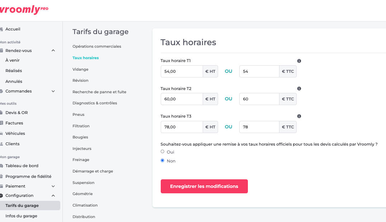Screen dimensions: 386x222
Task: Click info icon for Taux horaire T1
Action: (x=299, y=61)
